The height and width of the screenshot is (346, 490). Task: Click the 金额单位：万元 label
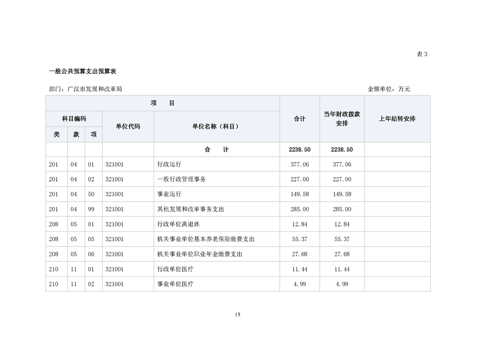point(389,89)
